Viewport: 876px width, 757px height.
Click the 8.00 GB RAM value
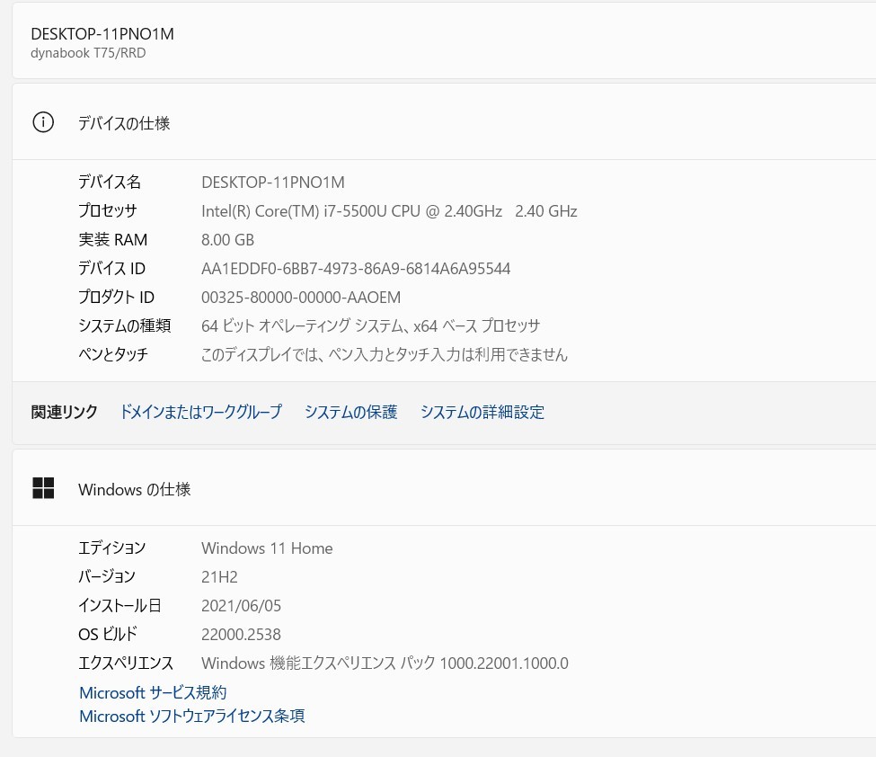[227, 240]
